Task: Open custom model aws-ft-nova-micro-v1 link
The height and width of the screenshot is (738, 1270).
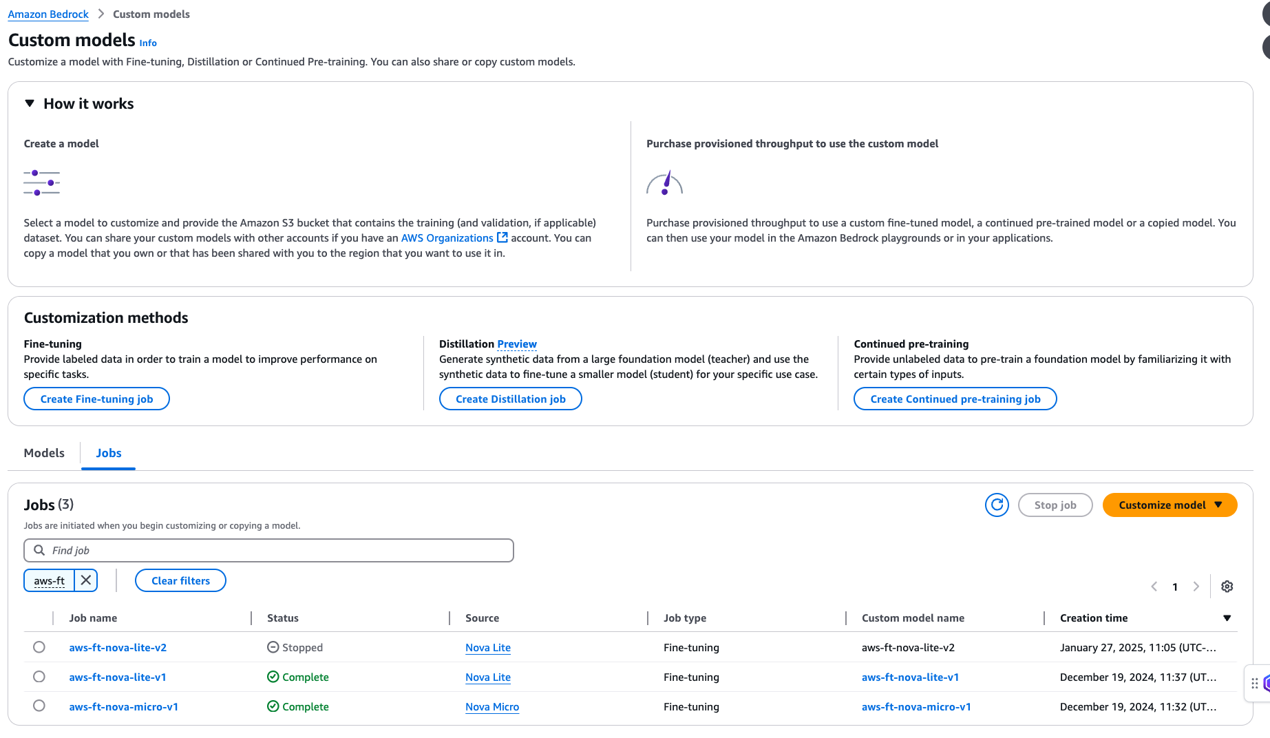Action: (916, 707)
